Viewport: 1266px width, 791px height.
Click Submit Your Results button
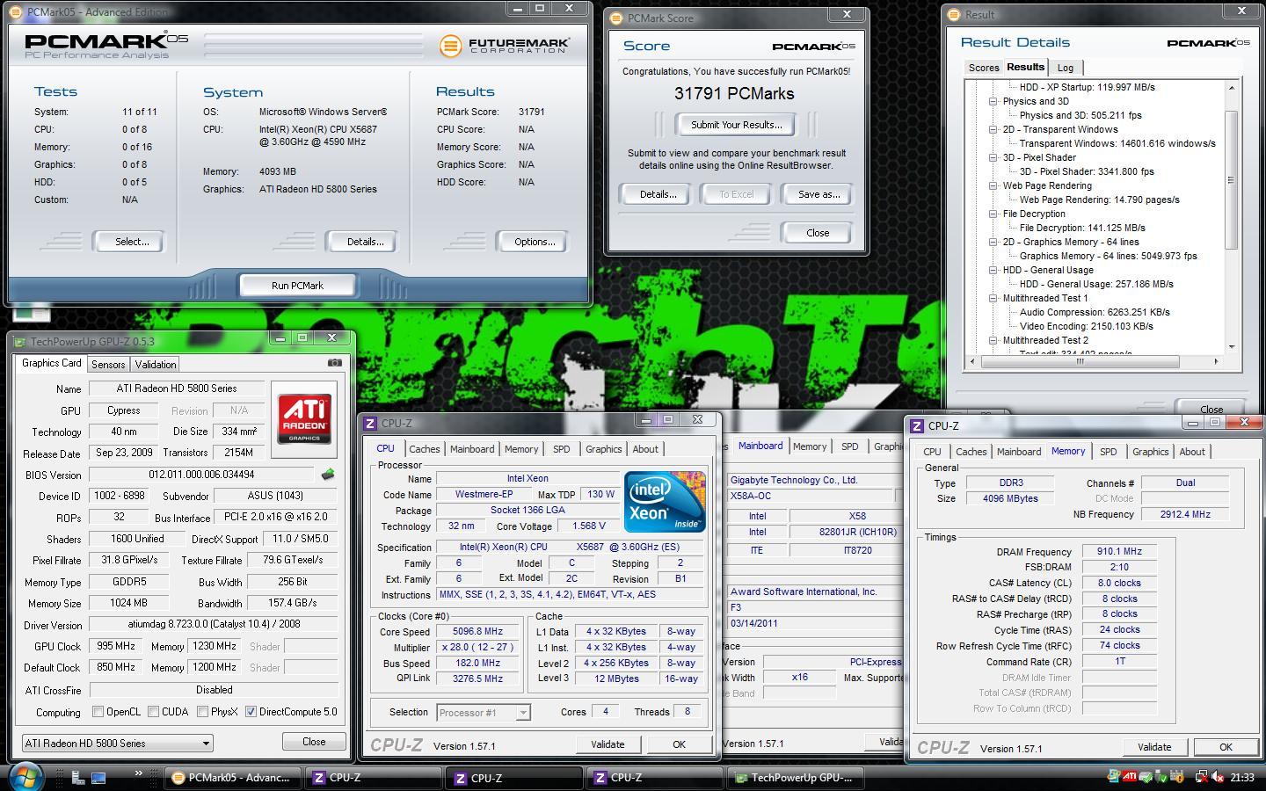pyautogui.click(x=736, y=125)
